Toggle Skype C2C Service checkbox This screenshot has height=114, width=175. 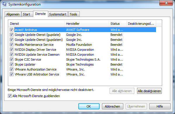11,59
